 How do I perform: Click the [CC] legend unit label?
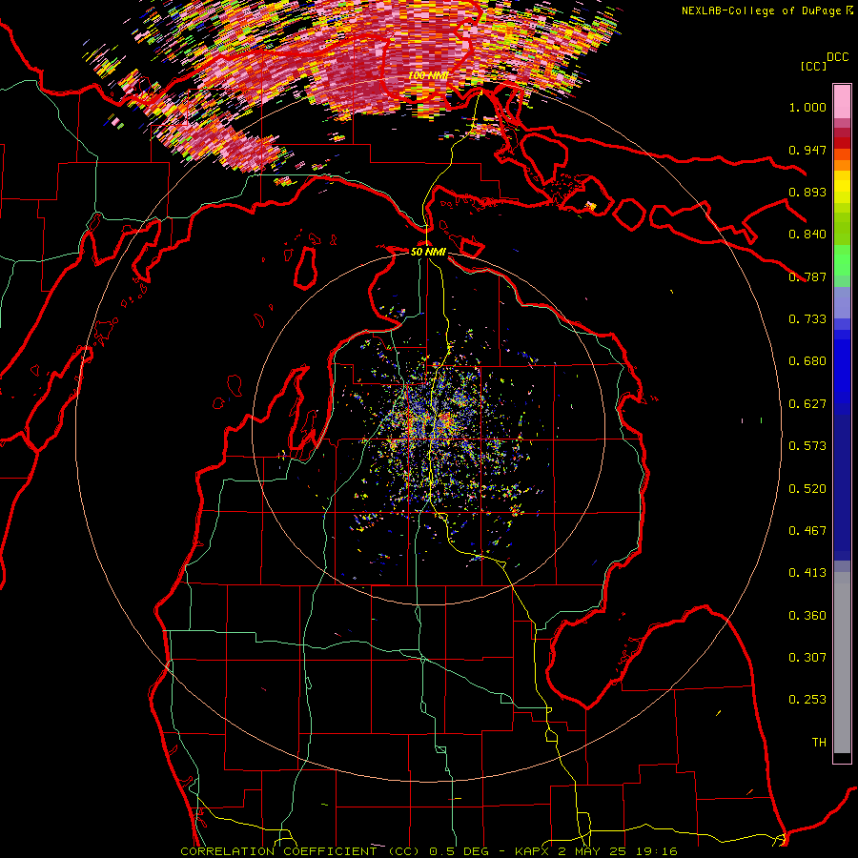(x=814, y=66)
